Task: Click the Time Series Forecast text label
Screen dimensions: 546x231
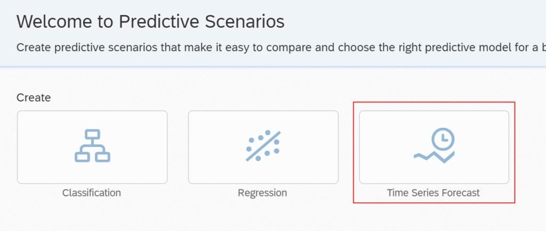Action: pos(433,193)
